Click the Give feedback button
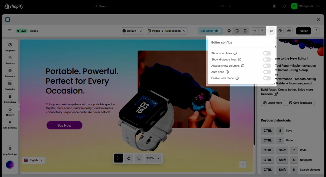 (301, 103)
